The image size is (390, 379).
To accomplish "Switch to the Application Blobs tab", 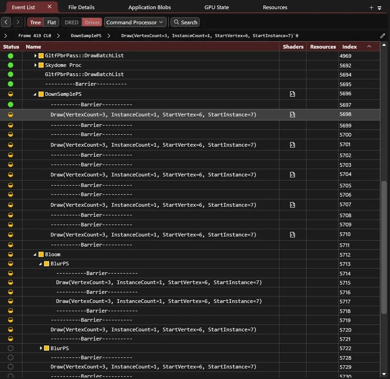I will pos(150,7).
